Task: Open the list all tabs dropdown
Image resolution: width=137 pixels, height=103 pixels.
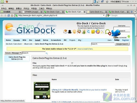Action: [135, 12]
